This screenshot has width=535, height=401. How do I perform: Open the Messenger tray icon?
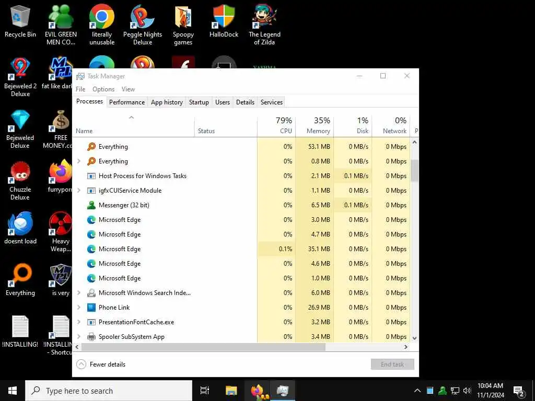443,391
